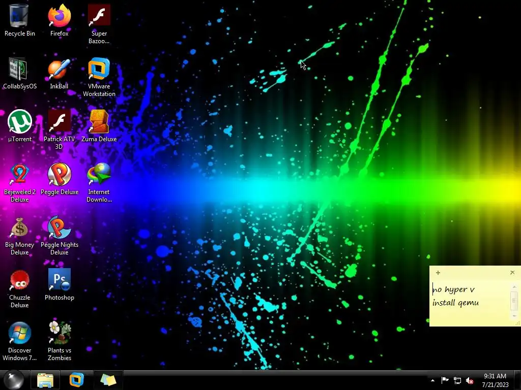Select the Zuma Deluxe icon
This screenshot has width=521, height=390.
coord(99,126)
